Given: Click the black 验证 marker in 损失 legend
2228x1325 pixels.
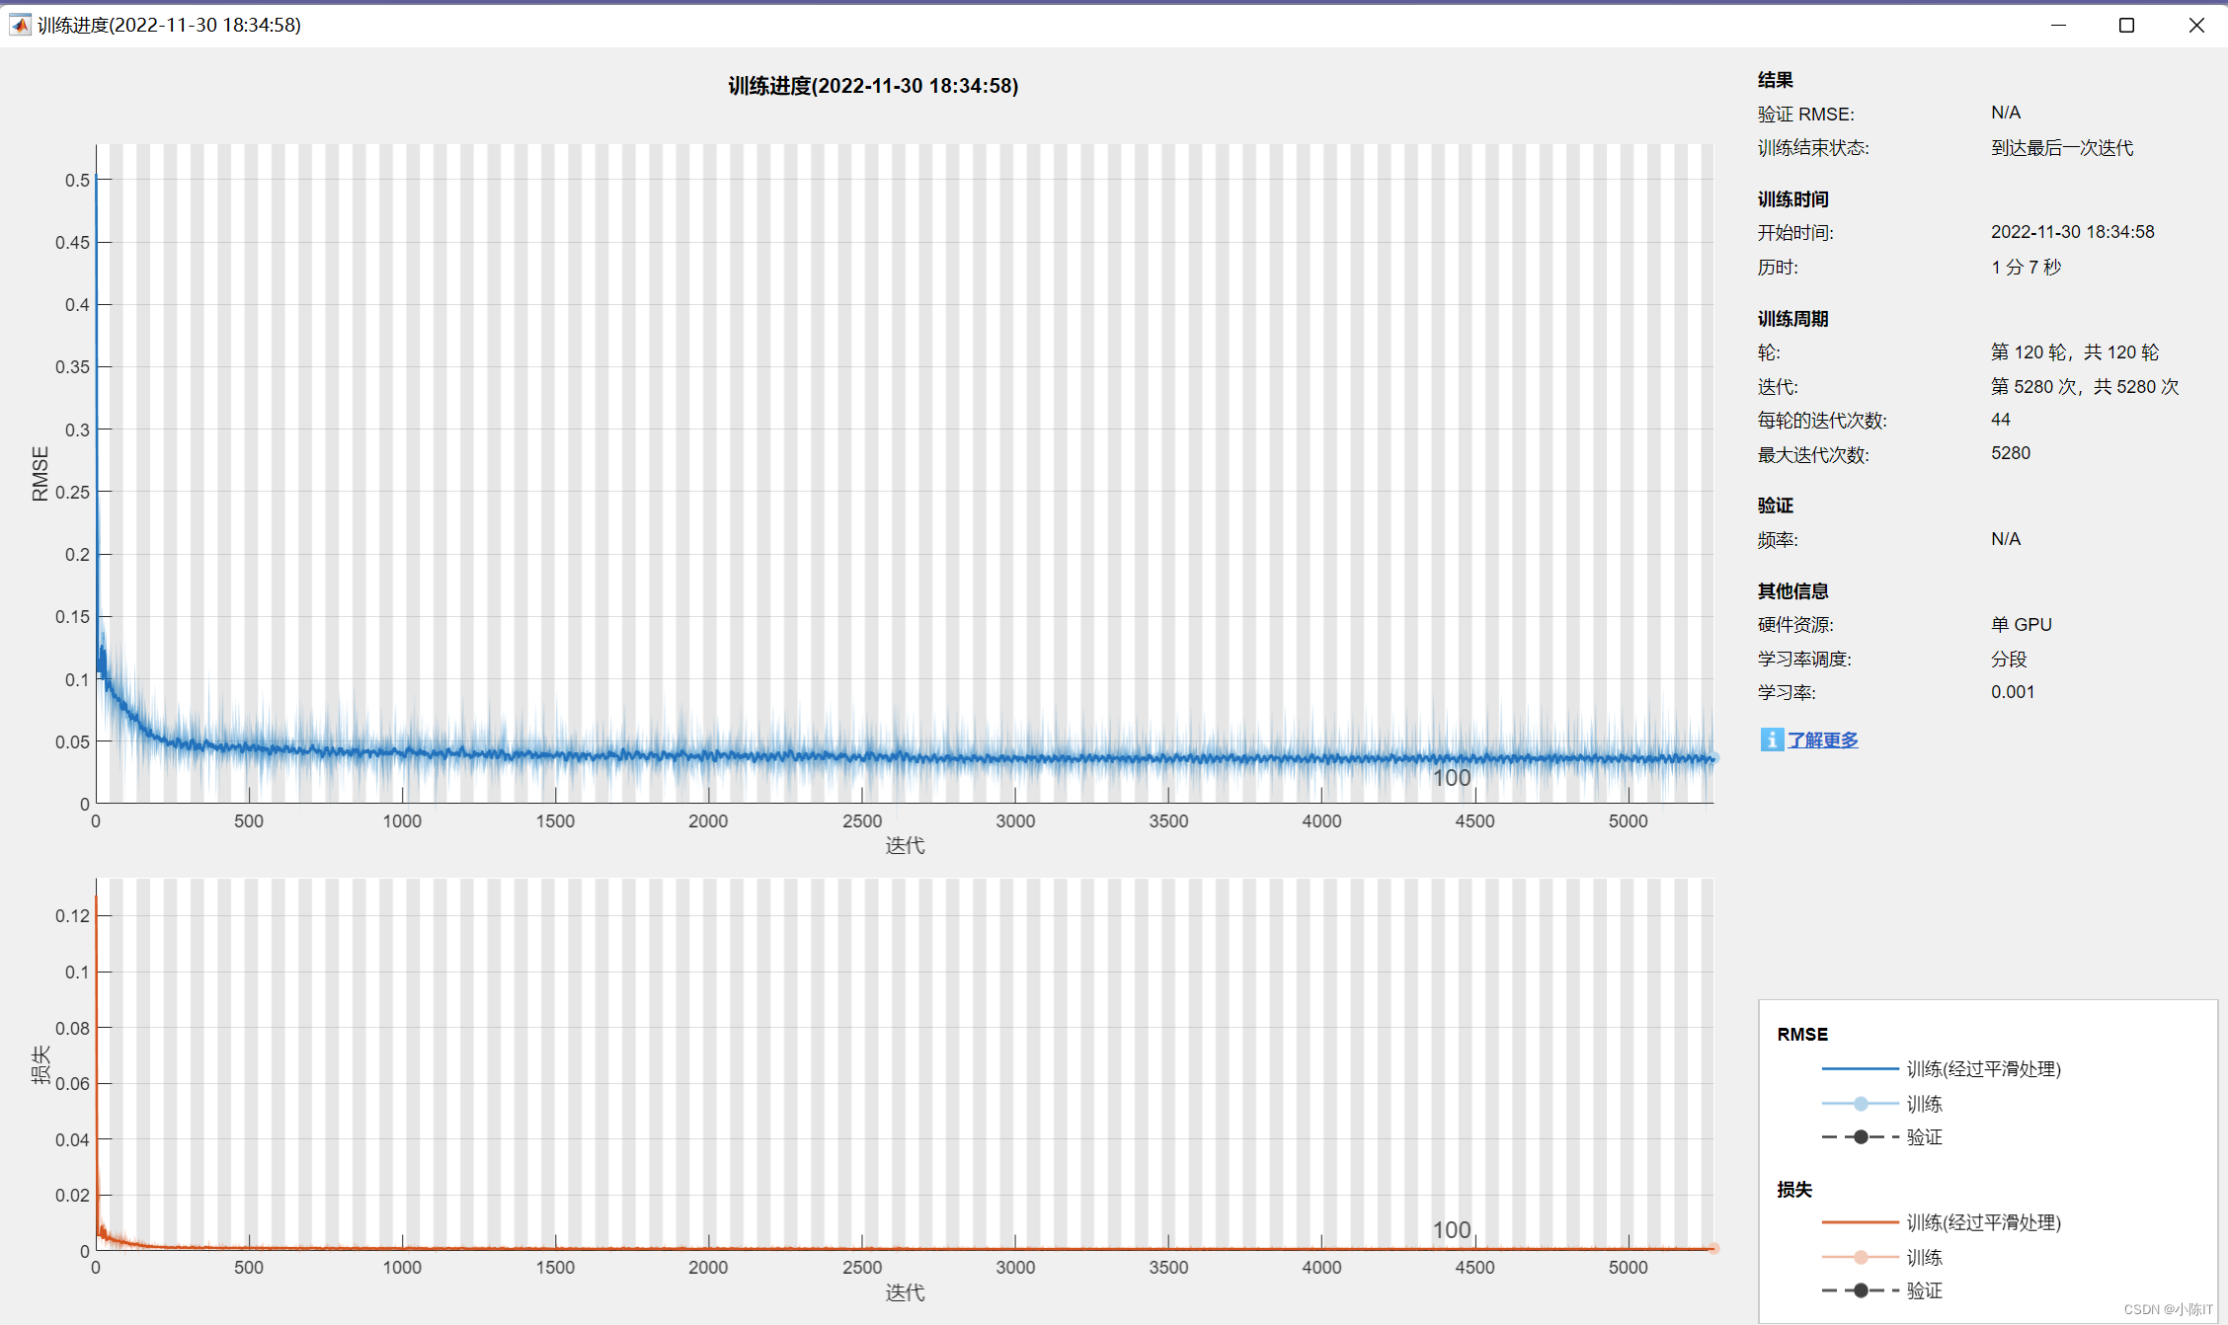Looking at the screenshot, I should (1861, 1290).
